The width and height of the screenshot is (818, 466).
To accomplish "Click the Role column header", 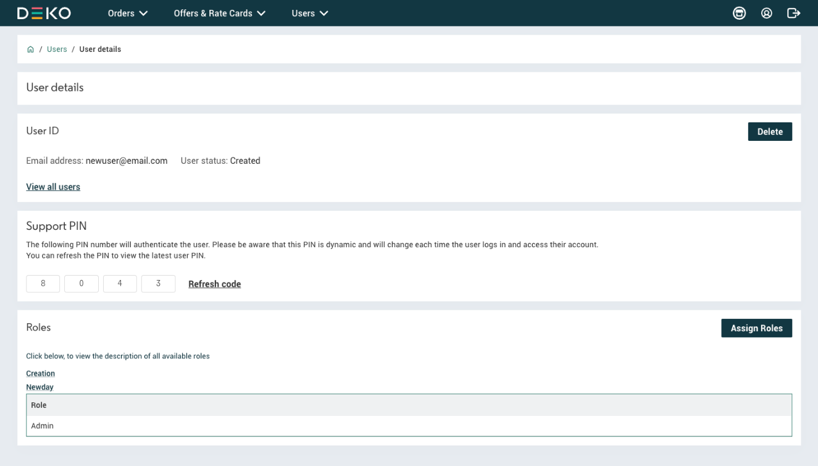I will pos(409,405).
